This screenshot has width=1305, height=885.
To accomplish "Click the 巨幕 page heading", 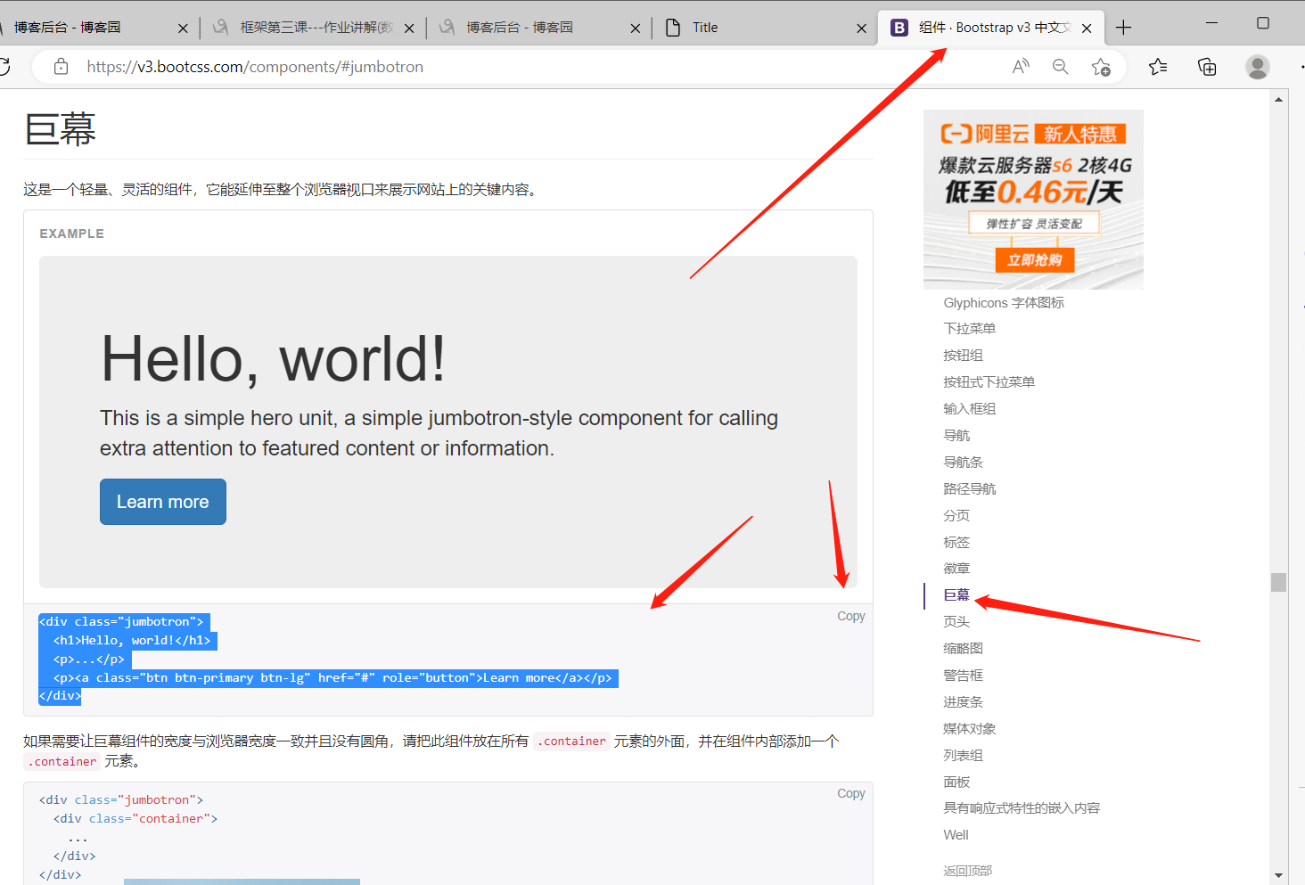I will pos(61,130).
